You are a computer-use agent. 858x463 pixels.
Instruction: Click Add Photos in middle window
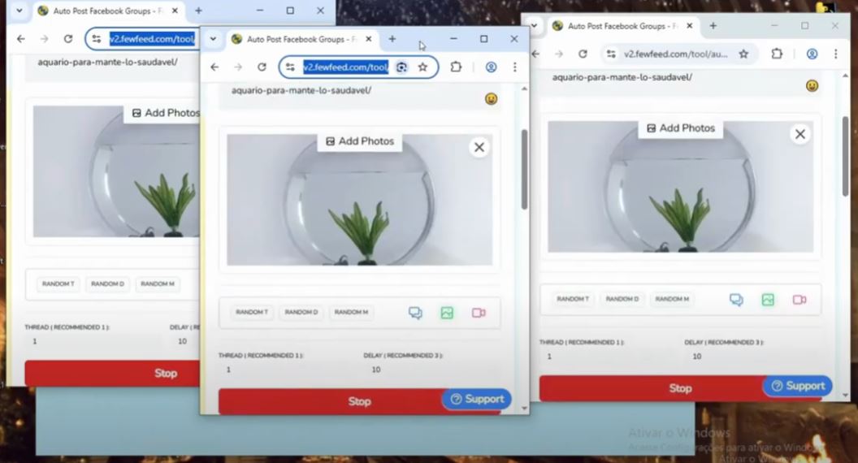point(360,141)
